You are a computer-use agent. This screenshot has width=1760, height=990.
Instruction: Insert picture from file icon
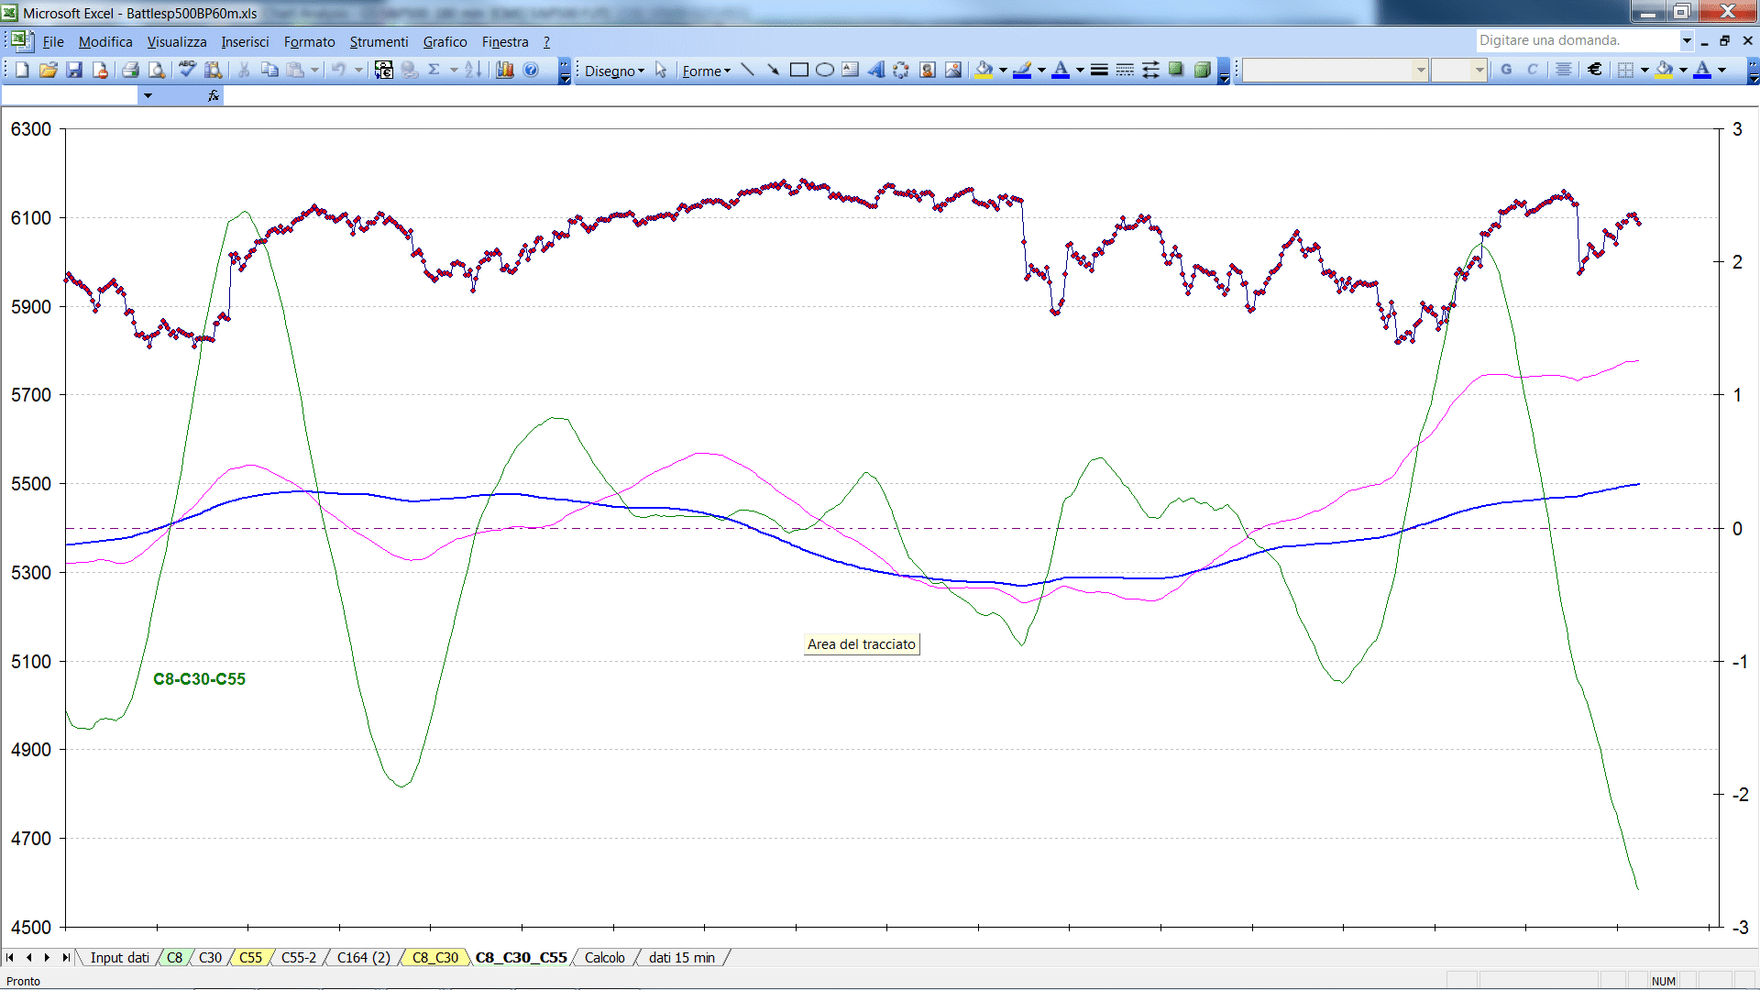pos(953,70)
